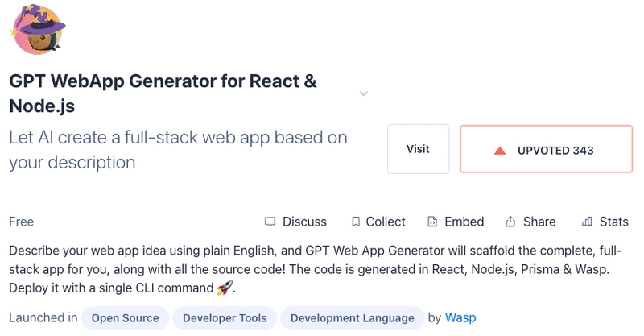Viewport: 644px width, 336px height.
Task: Click the Discuss speech bubble icon
Action: [270, 222]
